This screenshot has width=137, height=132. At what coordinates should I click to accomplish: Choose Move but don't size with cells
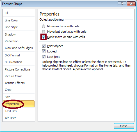(44, 32)
